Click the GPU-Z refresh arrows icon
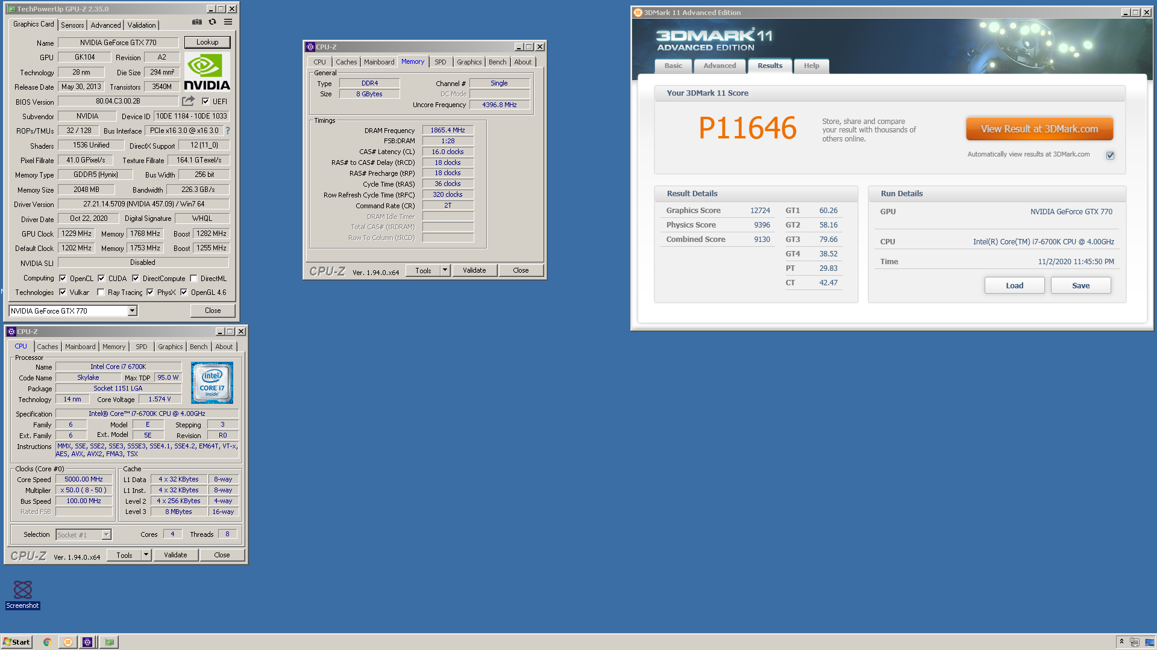 pos(212,22)
